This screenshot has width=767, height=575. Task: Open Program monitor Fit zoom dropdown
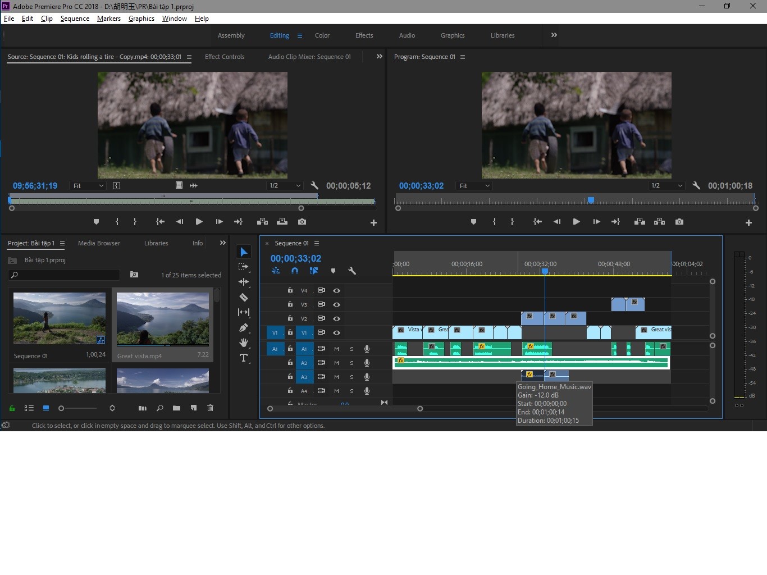474,186
